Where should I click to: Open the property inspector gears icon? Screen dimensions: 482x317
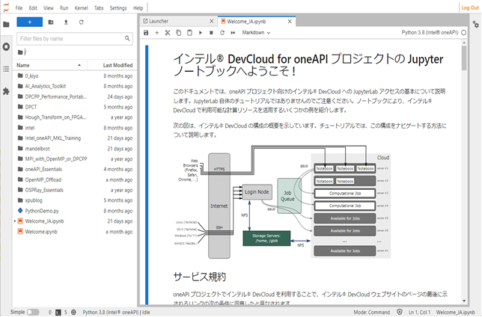(475, 24)
